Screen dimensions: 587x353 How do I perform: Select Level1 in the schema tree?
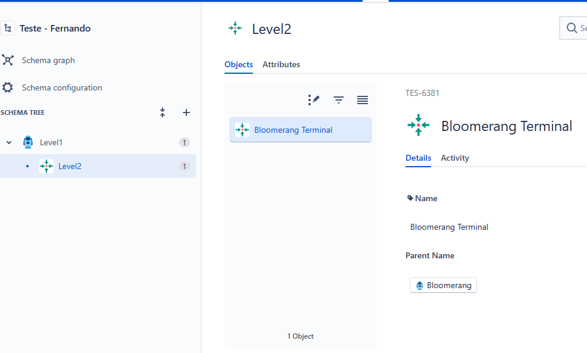tap(51, 143)
